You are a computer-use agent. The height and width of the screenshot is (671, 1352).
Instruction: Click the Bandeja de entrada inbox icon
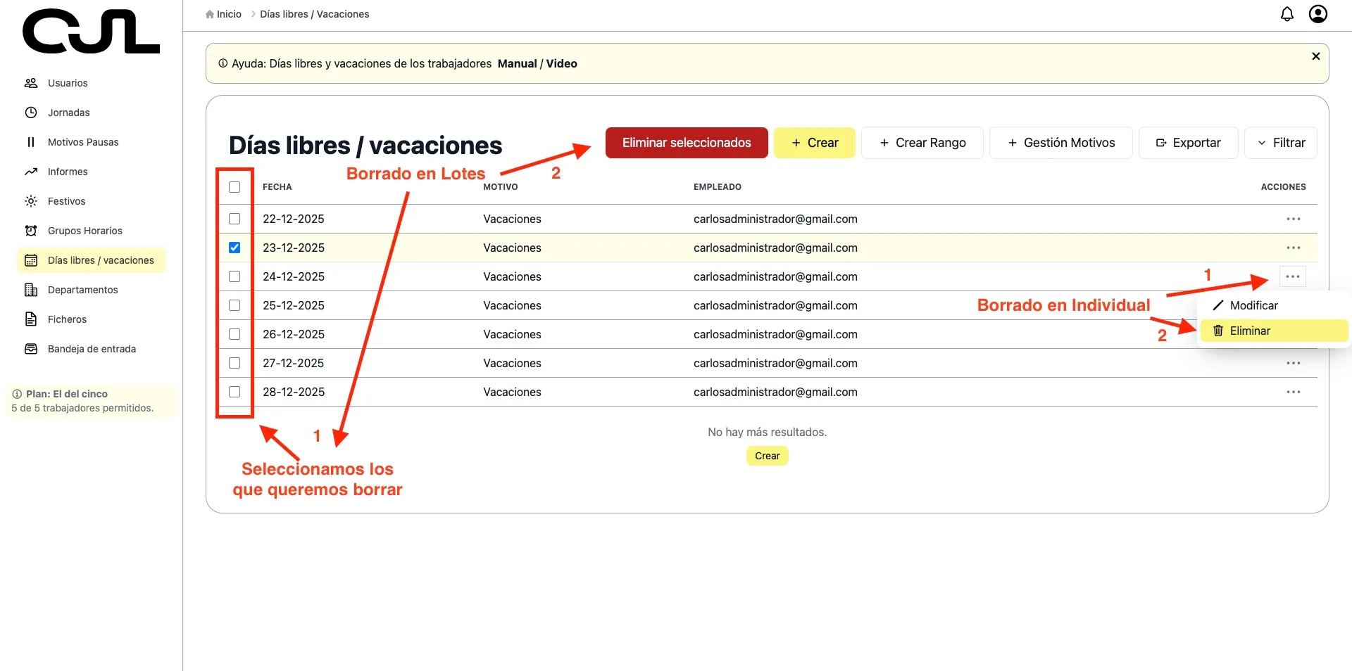coord(31,349)
